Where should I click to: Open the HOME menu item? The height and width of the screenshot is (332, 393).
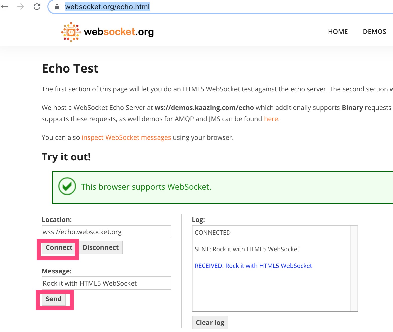(338, 32)
